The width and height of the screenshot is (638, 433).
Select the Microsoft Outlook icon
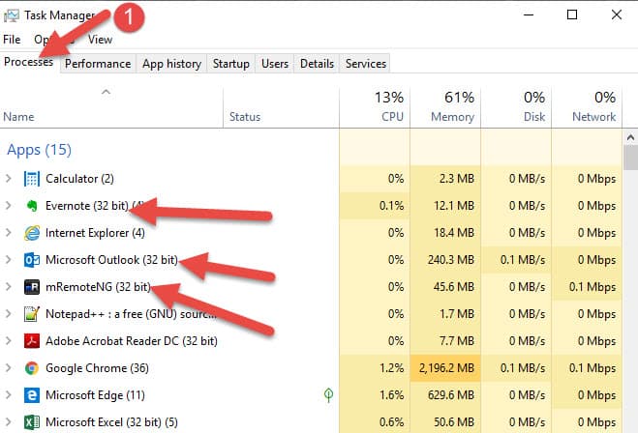[32, 260]
